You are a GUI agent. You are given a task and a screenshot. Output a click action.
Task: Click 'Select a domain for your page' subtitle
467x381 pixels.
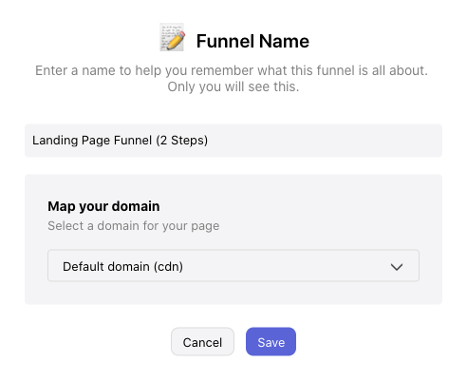133,226
